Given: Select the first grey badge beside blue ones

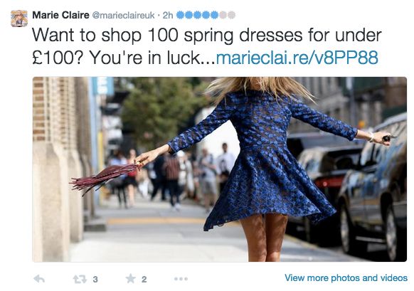Looking at the screenshot, I should coord(223,15).
